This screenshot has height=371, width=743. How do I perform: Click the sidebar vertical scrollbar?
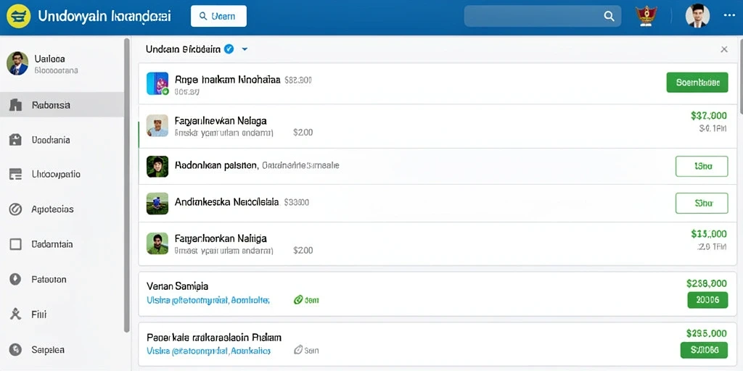click(126, 185)
